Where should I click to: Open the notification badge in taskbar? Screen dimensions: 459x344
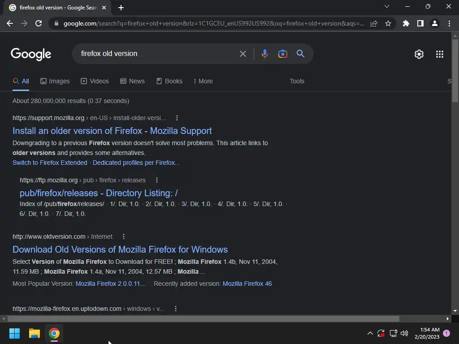pyautogui.click(x=446, y=333)
